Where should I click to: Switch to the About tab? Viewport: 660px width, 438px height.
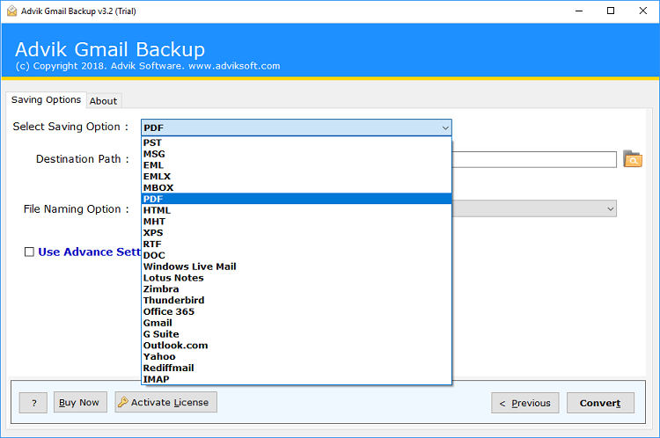(104, 101)
